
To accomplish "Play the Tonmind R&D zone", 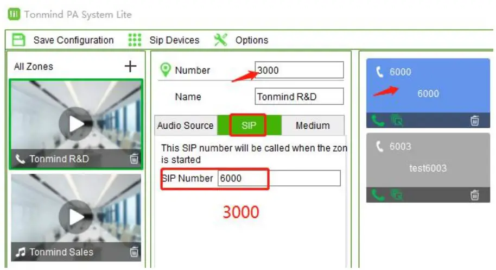I will (x=76, y=124).
